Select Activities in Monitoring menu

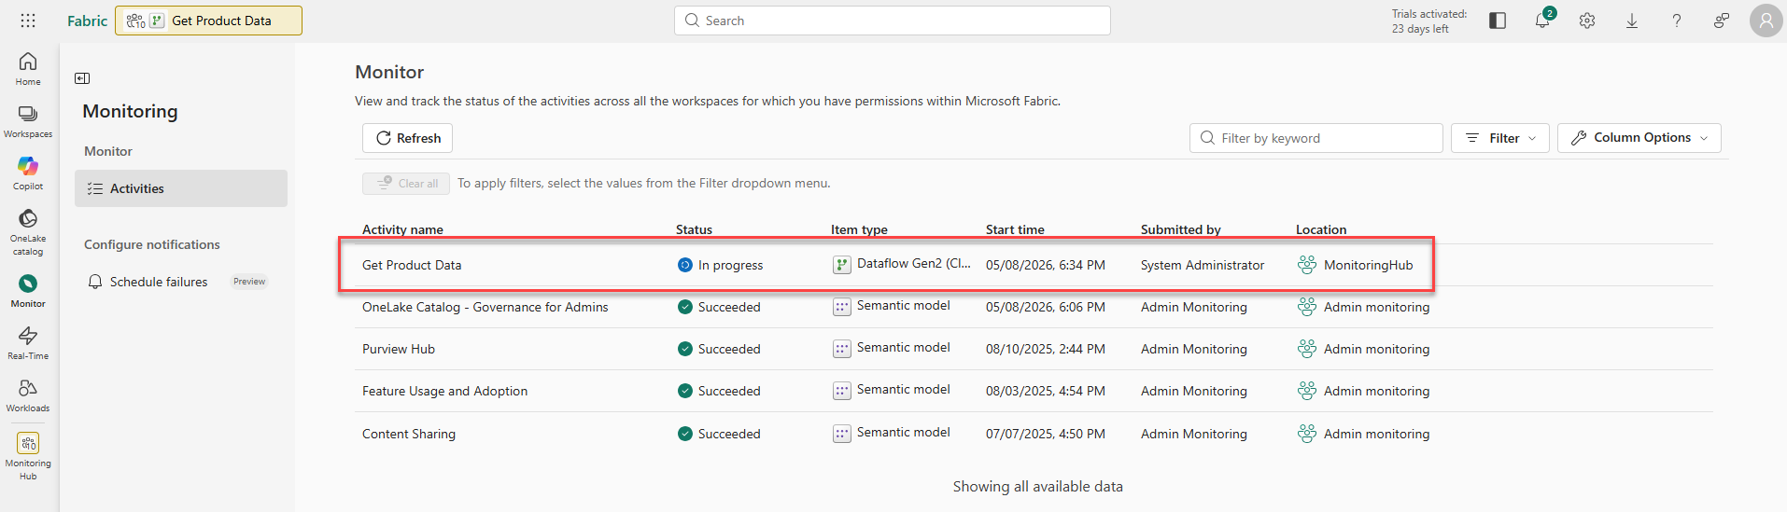point(181,188)
